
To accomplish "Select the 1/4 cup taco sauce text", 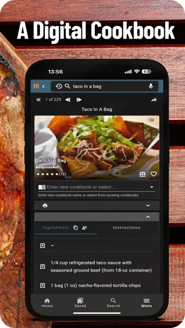I will [x=101, y=267].
